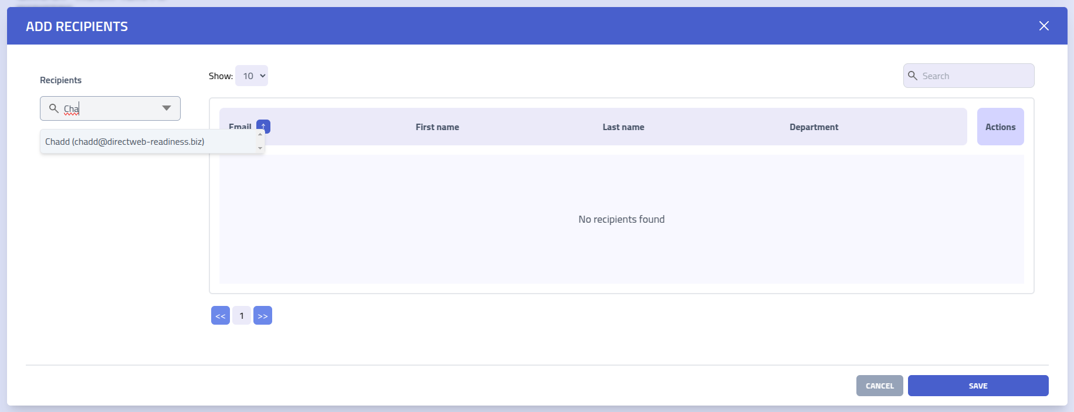Click the Recipients label

coord(60,80)
